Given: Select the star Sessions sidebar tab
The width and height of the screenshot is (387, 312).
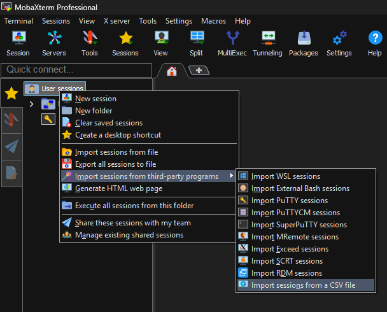Looking at the screenshot, I should click(x=11, y=94).
